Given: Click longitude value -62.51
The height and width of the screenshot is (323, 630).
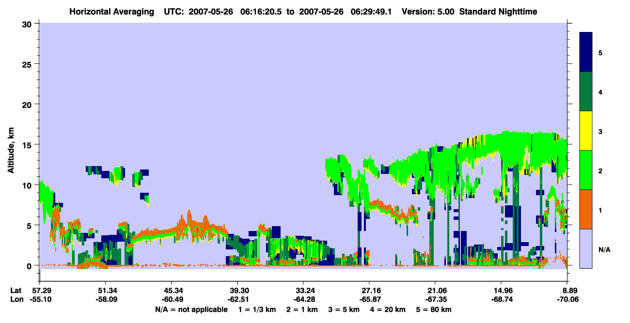Looking at the screenshot, I should 237,299.
